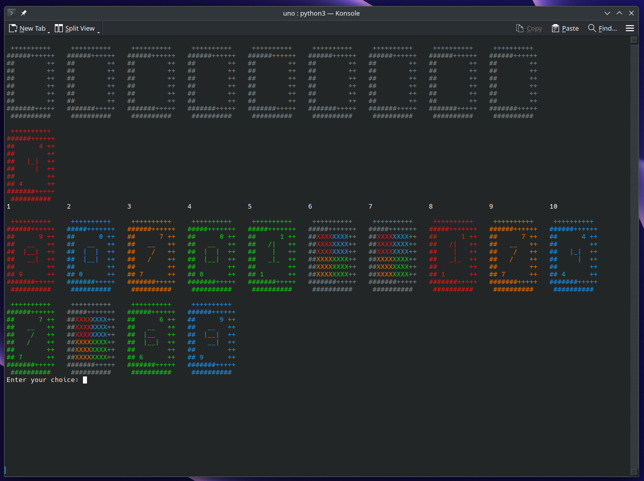Click the scrollbar down arrow
Viewport: 644px width, 481px height.
[634, 472]
